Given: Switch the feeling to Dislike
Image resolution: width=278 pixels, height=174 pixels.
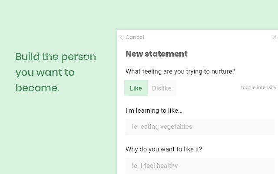Looking at the screenshot, I should tap(161, 88).
